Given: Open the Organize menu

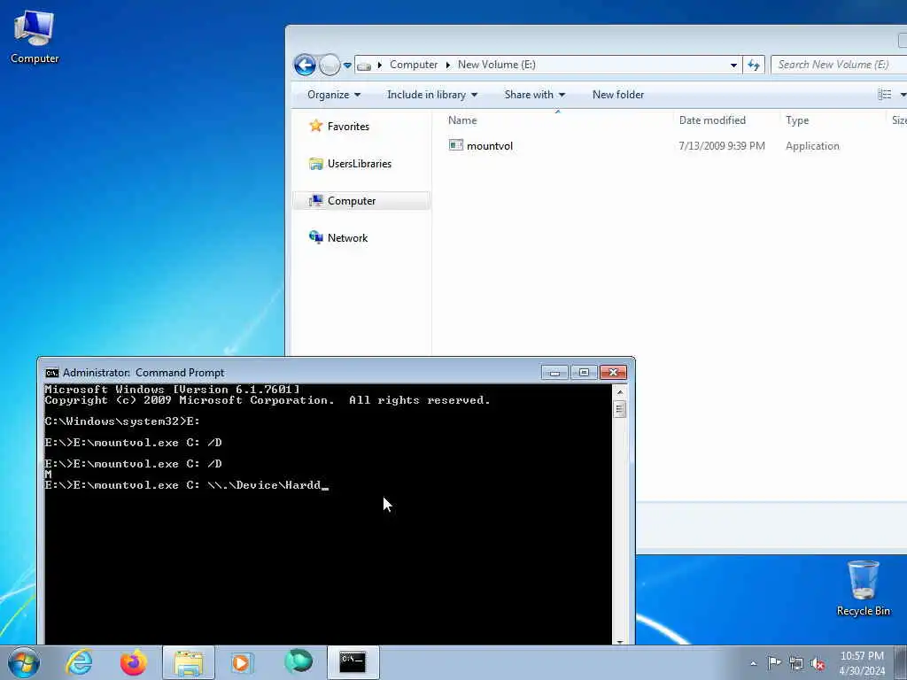Looking at the screenshot, I should point(334,95).
